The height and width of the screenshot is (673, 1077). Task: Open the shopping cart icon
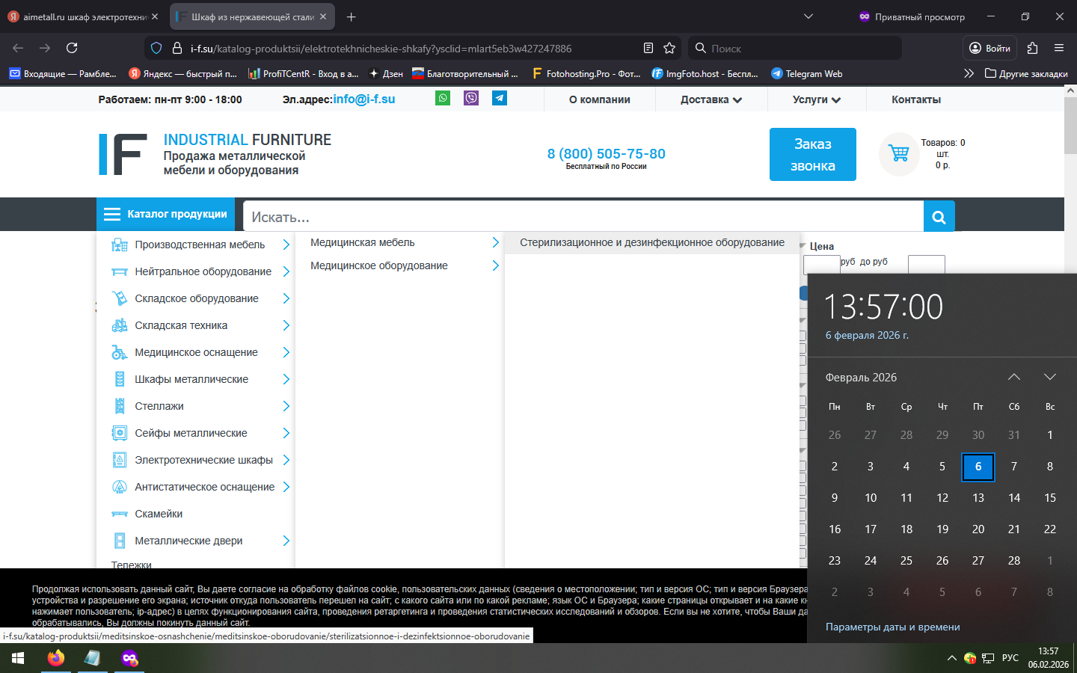click(899, 154)
